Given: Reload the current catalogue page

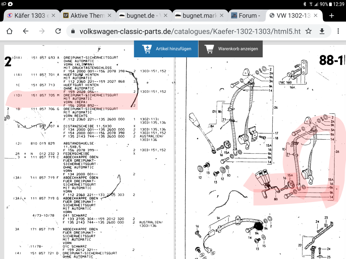Looking at the screenshot, I should 58,31.
